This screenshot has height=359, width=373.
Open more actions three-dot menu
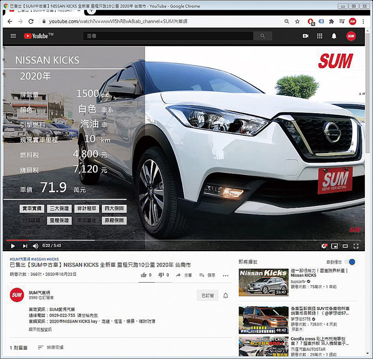click(225, 276)
